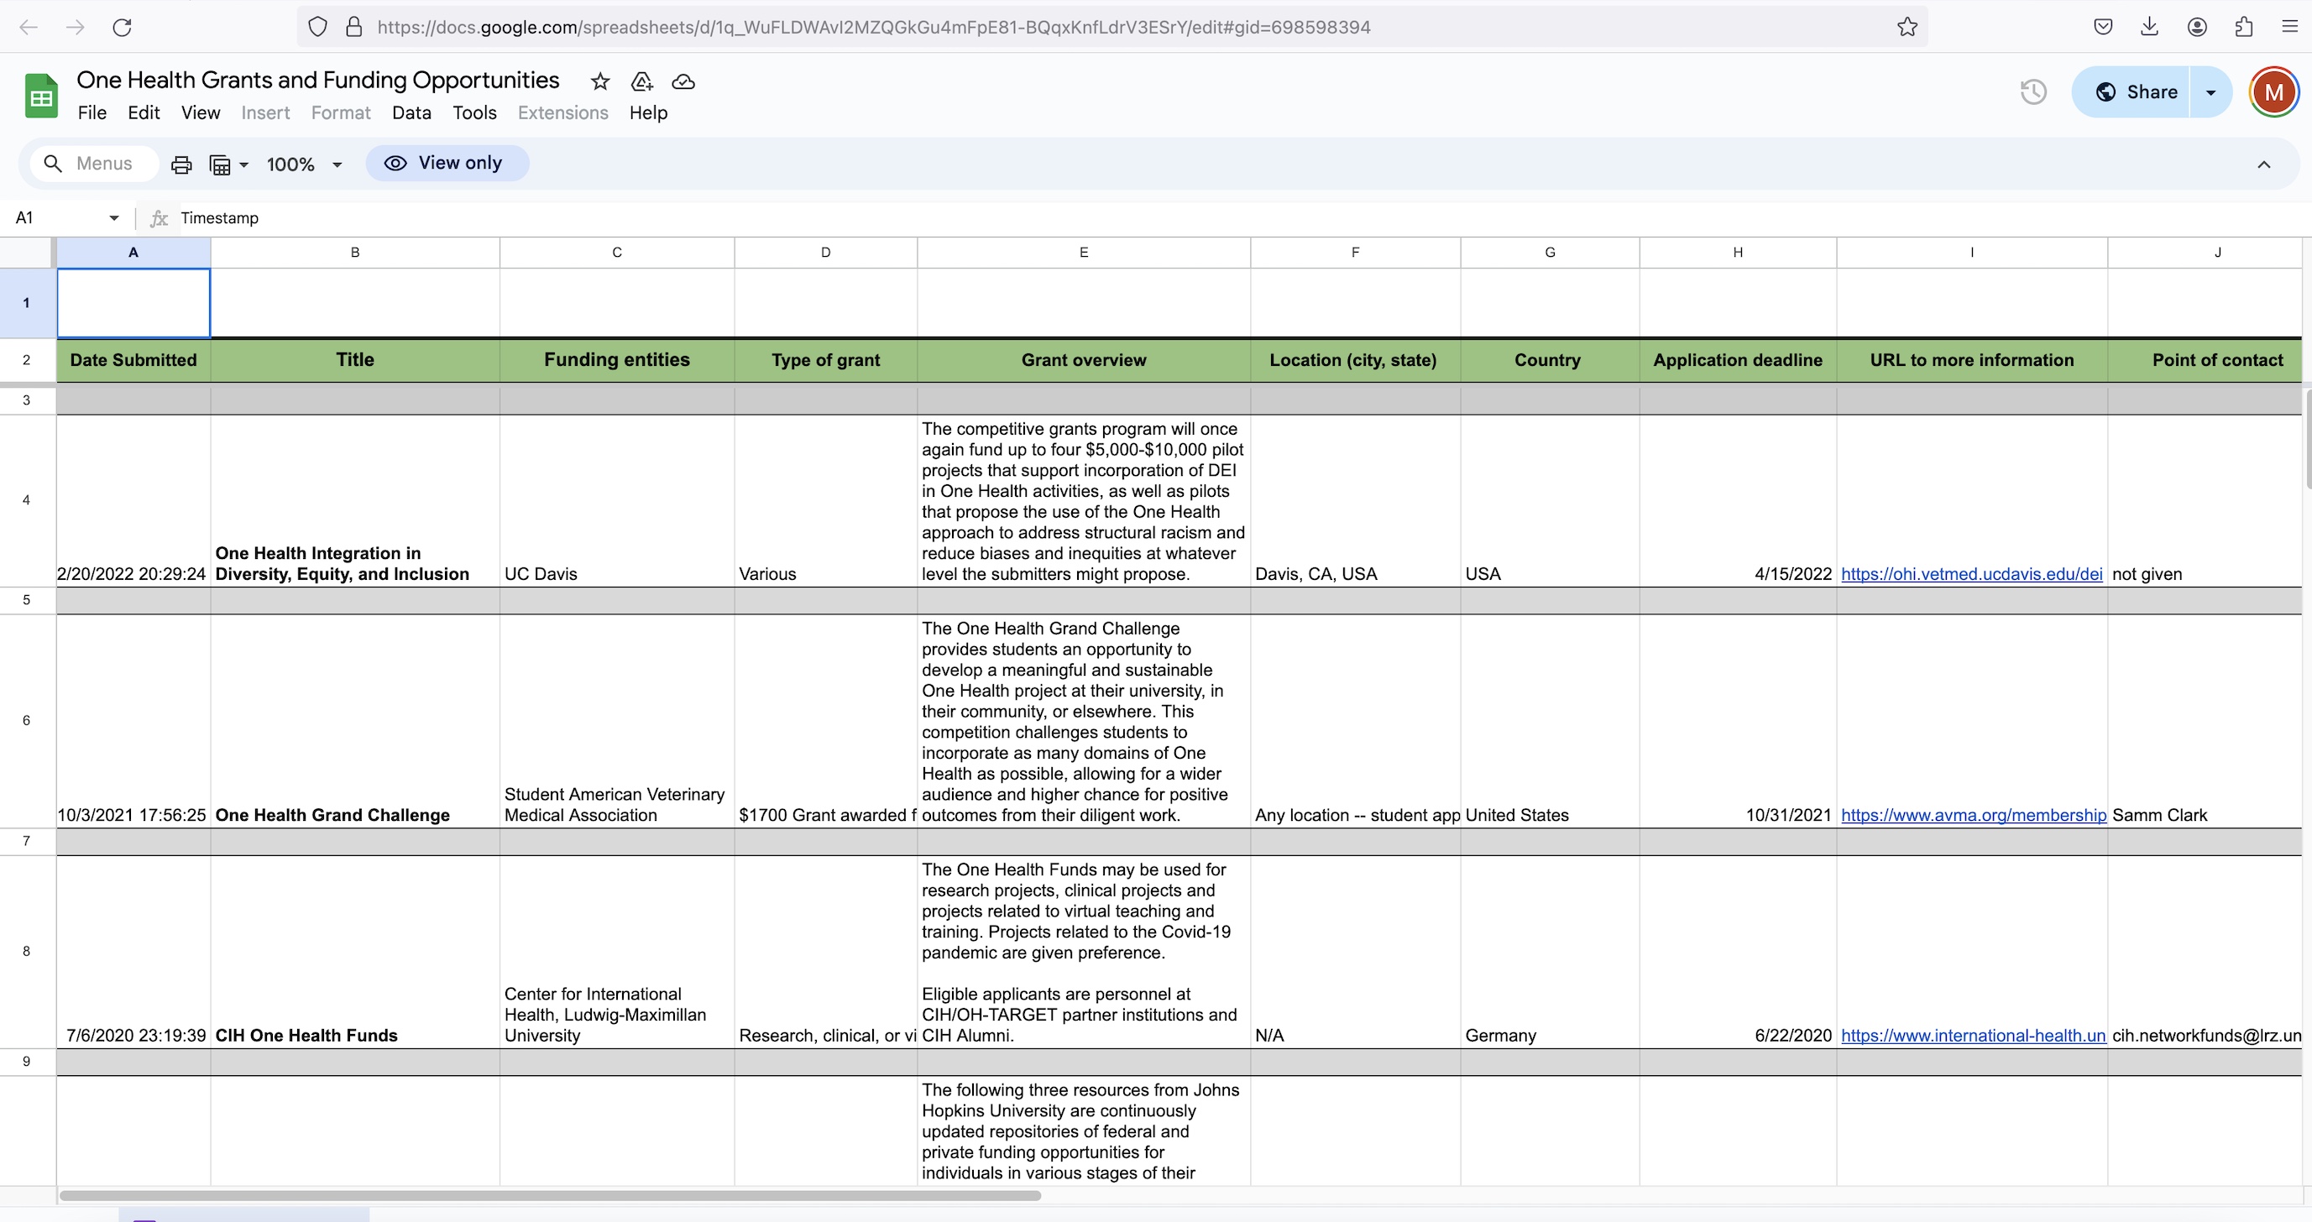This screenshot has height=1222, width=2312.
Task: Open the Sheets home icon
Action: click(40, 96)
